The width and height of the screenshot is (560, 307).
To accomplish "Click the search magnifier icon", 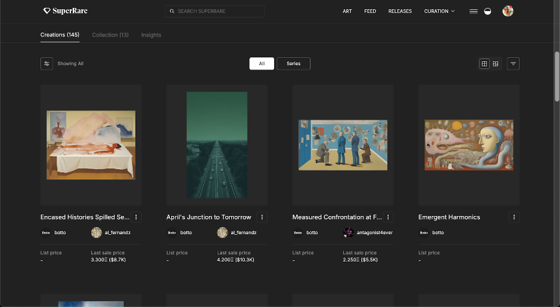I will [x=172, y=11].
